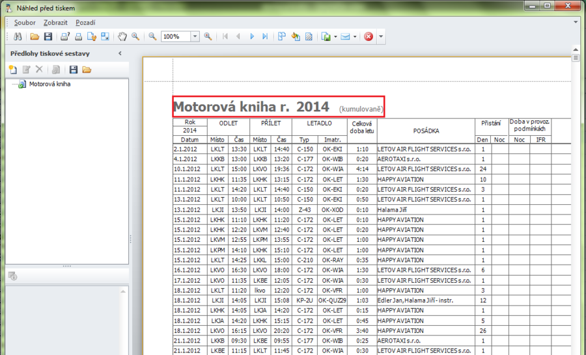
Task: Select the hand pan tool
Action: tap(122, 37)
